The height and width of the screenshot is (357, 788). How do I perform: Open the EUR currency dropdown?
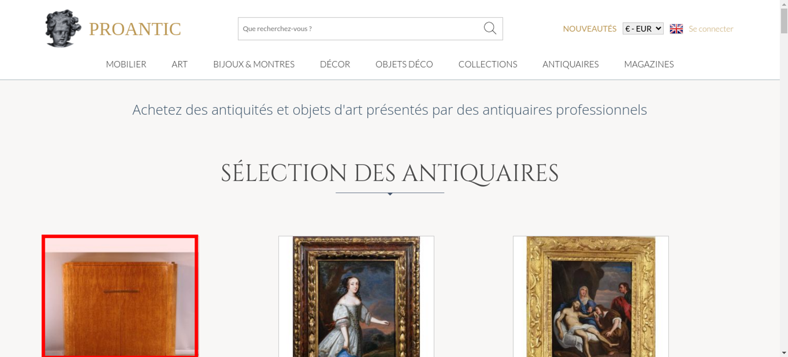[643, 29]
